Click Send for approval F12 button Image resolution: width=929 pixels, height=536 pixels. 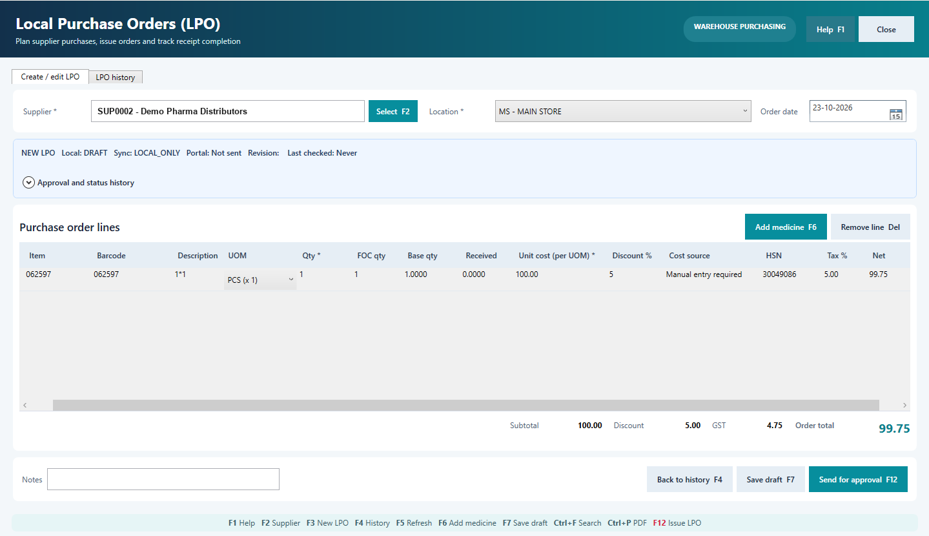[858, 480]
